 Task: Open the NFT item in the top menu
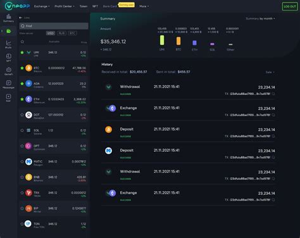[x=95, y=6]
